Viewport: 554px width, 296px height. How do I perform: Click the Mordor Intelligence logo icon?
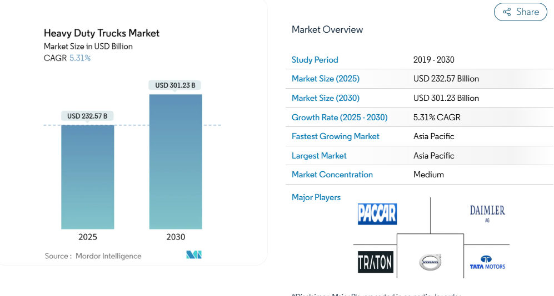(x=194, y=255)
